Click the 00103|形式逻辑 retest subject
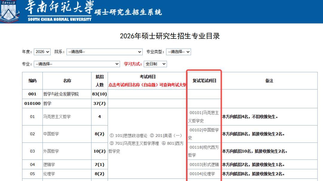The image size is (323, 181). [x=204, y=164]
